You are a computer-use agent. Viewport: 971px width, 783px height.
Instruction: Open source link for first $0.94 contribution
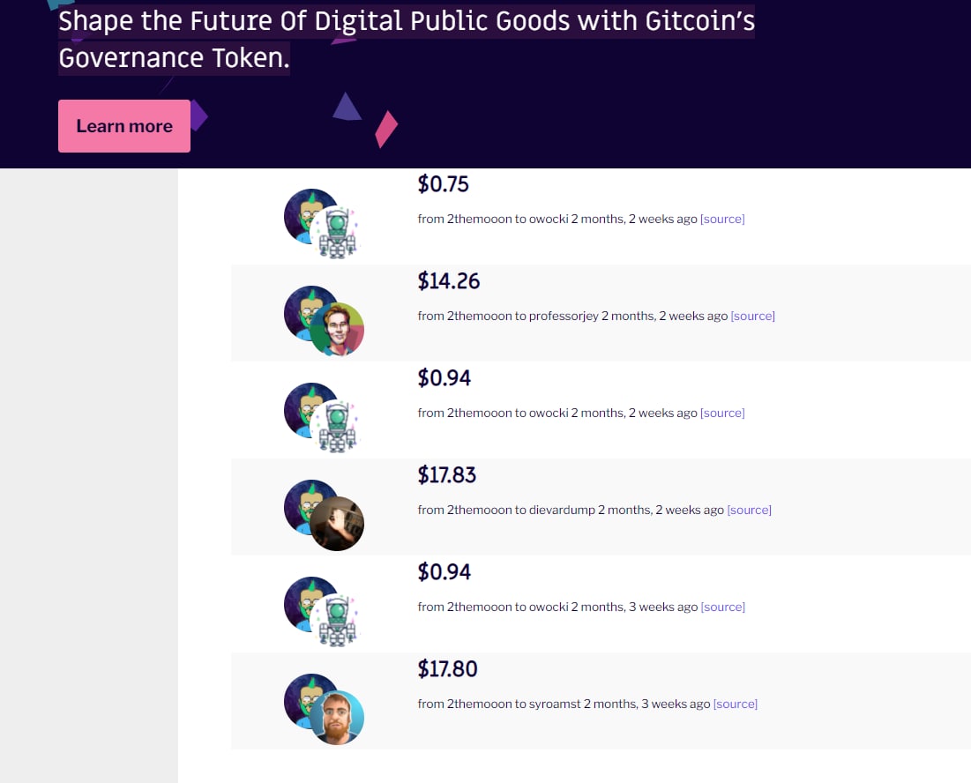(722, 413)
